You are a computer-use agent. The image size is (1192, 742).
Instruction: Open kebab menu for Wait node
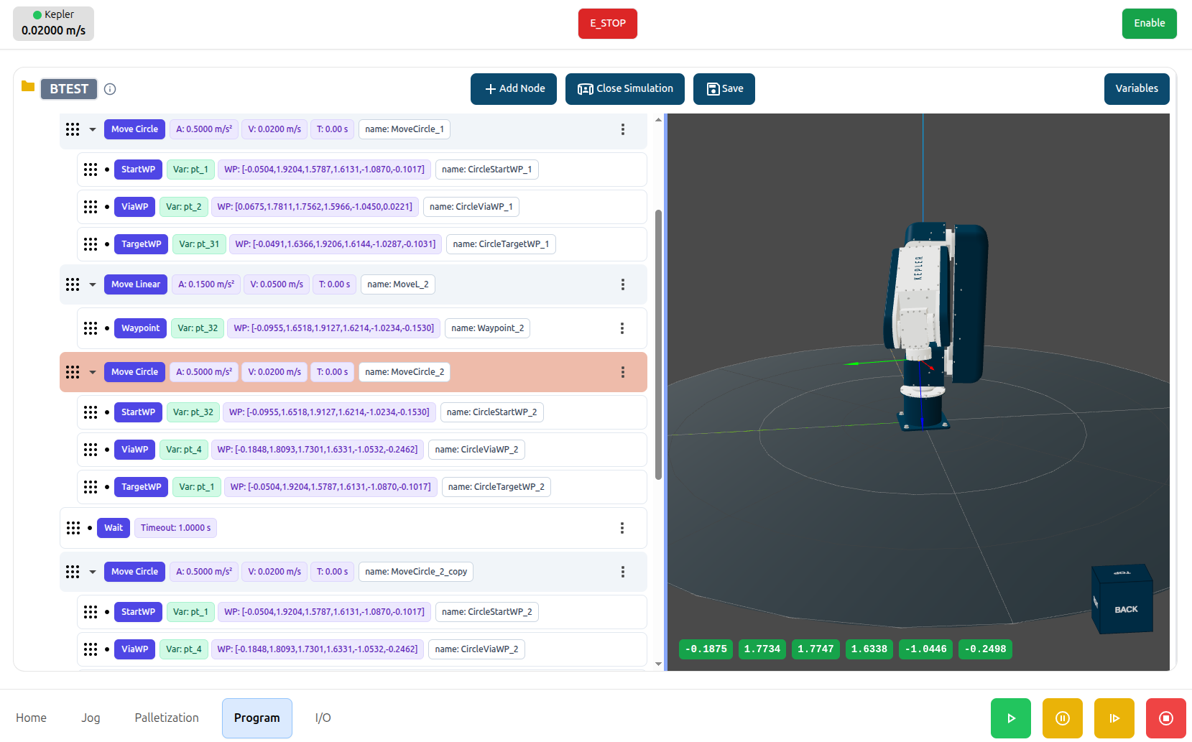click(x=622, y=528)
